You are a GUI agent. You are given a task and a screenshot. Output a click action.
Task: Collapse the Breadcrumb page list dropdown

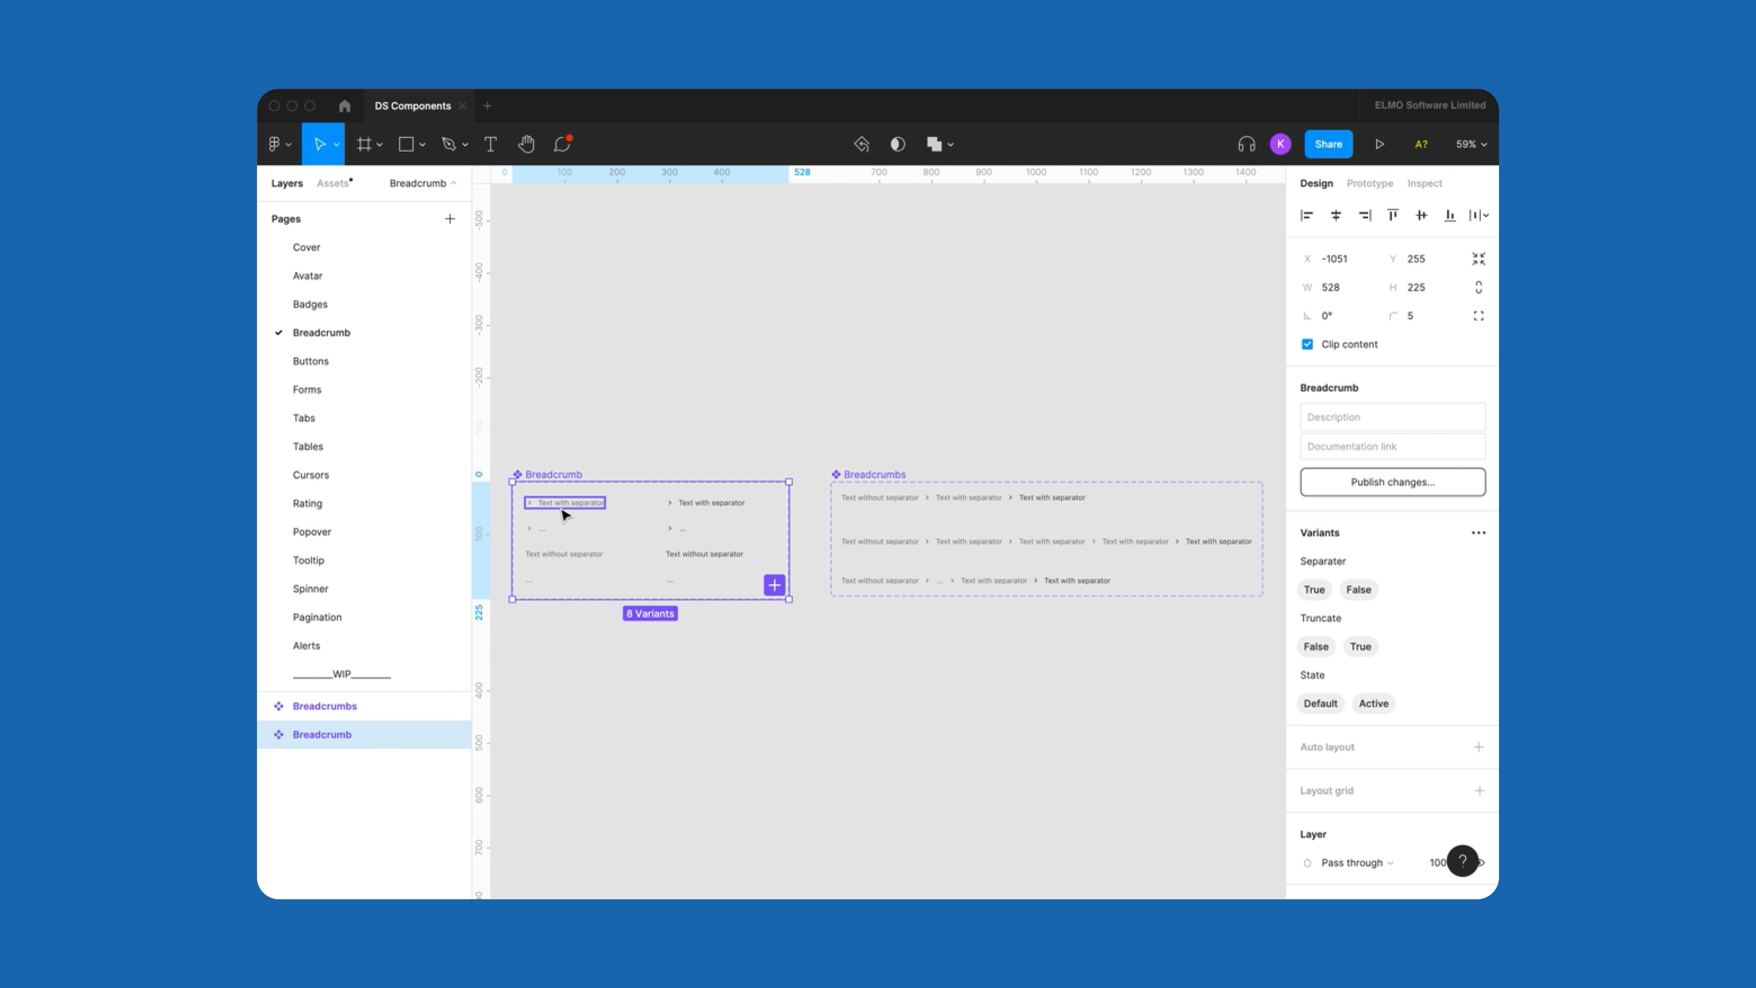pyautogui.click(x=423, y=183)
